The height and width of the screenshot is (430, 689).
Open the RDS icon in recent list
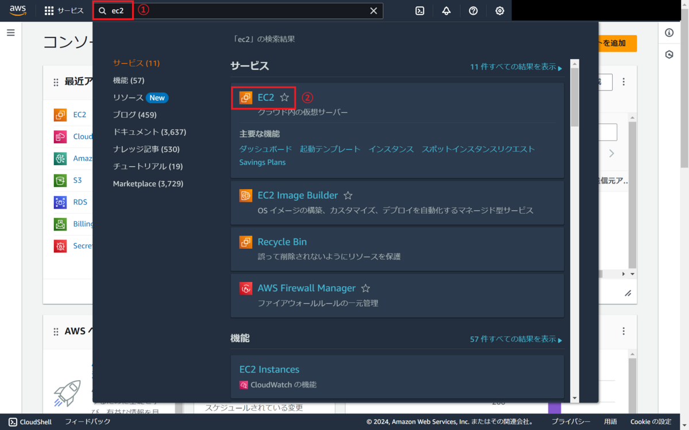(60, 202)
